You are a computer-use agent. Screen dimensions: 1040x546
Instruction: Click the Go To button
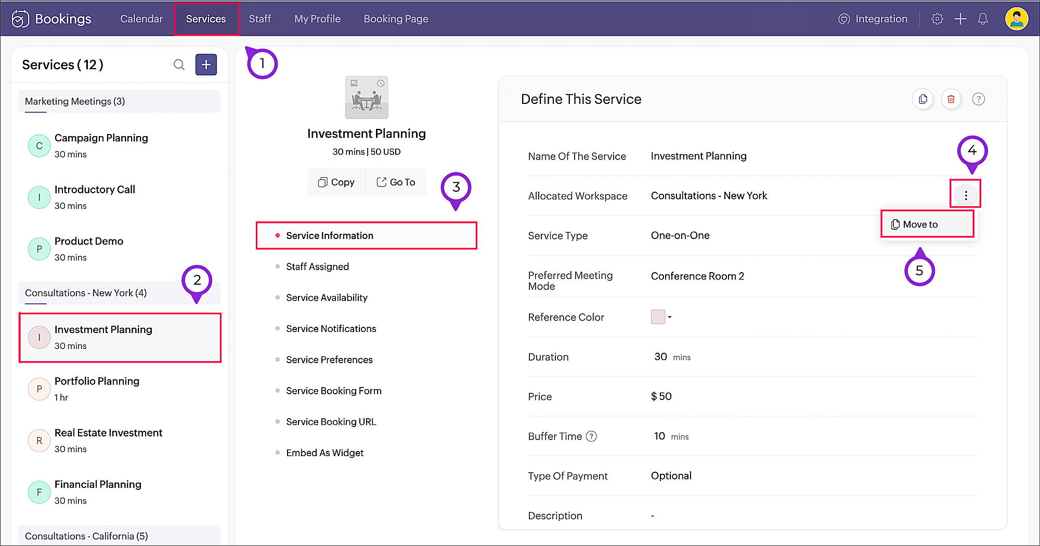tap(396, 182)
